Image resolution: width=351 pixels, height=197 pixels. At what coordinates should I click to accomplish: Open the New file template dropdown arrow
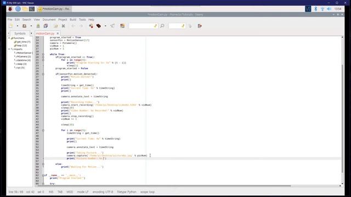pyautogui.click(x=18, y=26)
